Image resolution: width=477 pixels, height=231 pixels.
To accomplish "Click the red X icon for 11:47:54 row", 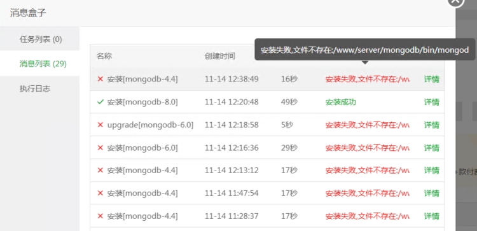I will 100,193.
